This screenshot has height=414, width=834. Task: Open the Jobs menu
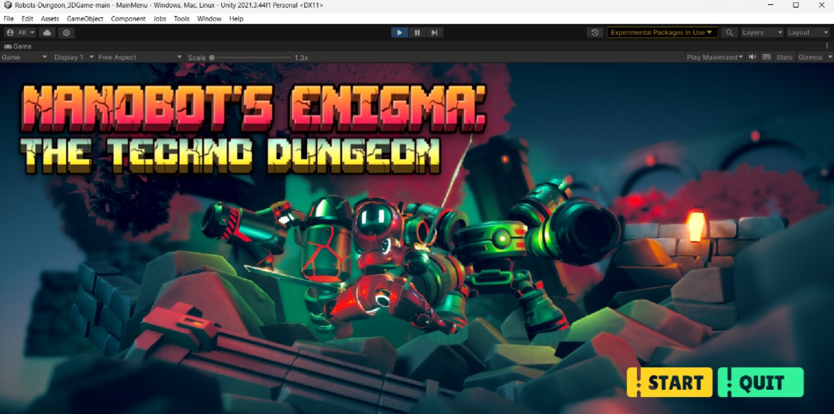(x=160, y=18)
